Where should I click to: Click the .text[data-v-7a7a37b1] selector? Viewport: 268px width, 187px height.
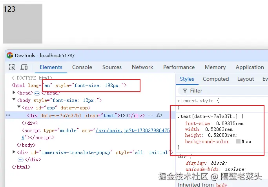[x=208, y=116]
